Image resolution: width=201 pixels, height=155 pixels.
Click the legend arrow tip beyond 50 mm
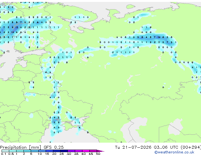pyautogui.click(x=101, y=151)
